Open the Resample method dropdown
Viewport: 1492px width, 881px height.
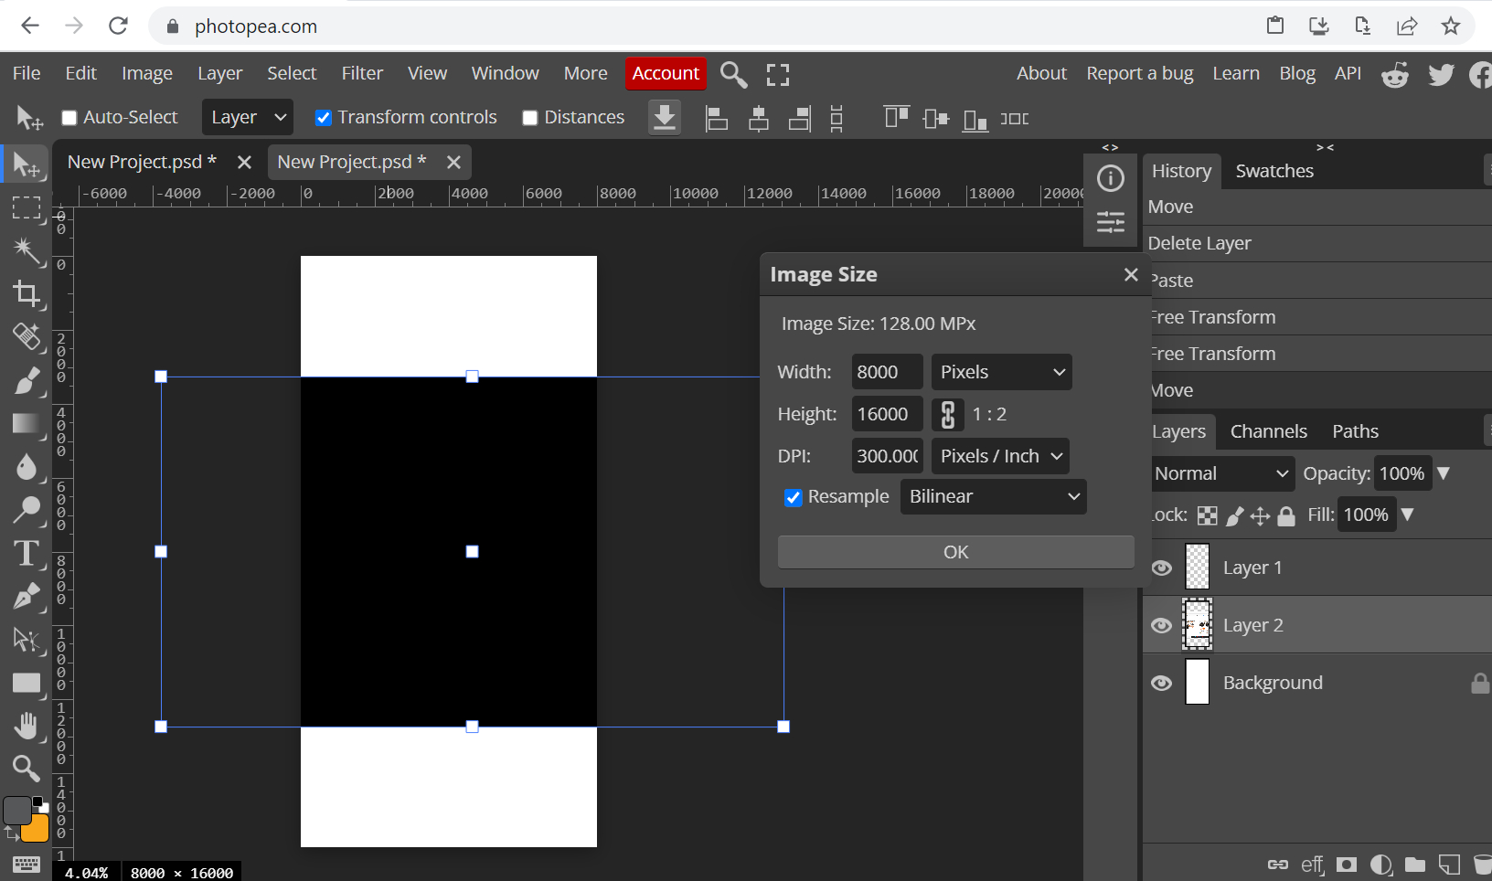993,496
